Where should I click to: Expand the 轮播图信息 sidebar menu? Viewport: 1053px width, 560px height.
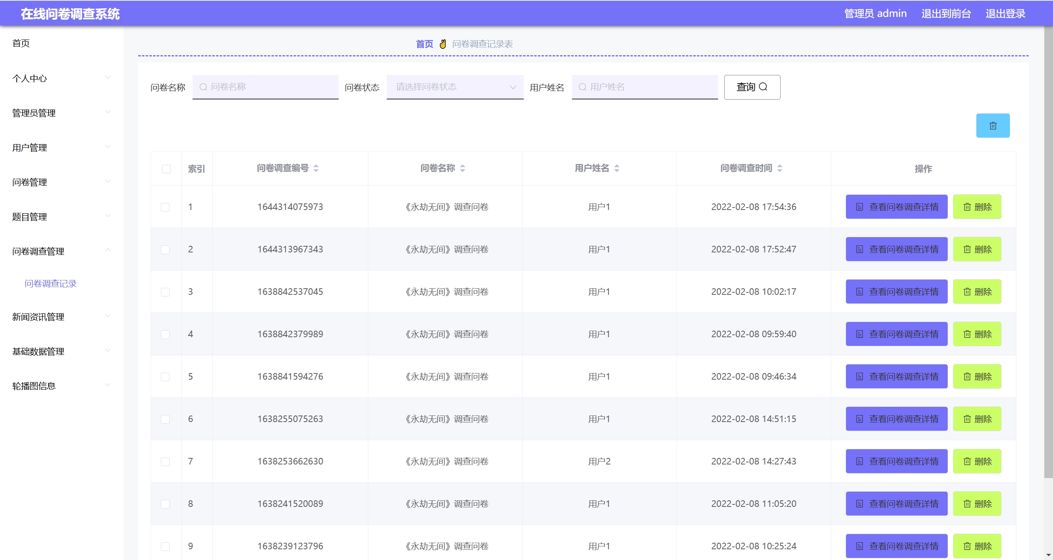pos(62,386)
